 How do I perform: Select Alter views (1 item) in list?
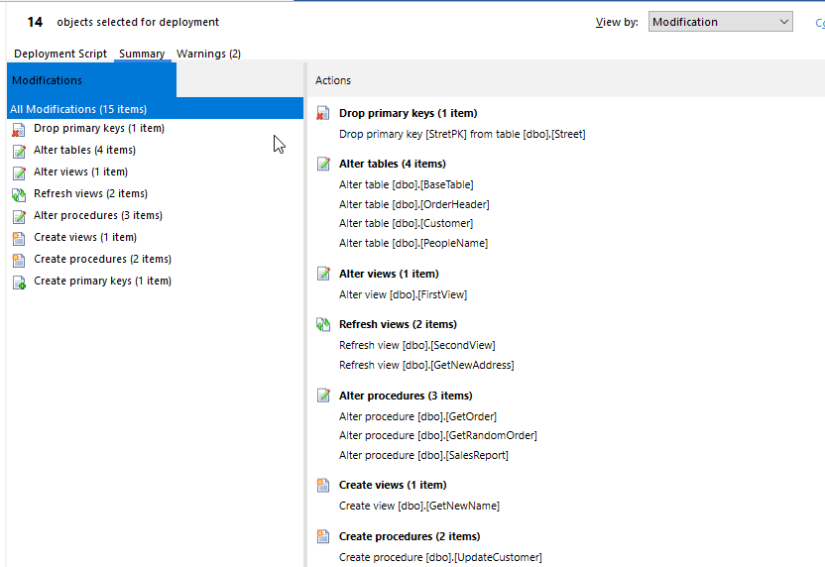click(80, 172)
